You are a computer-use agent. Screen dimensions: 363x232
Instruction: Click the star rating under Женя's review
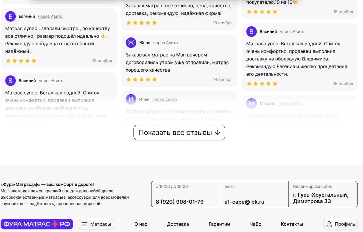pyautogui.click(x=142, y=79)
